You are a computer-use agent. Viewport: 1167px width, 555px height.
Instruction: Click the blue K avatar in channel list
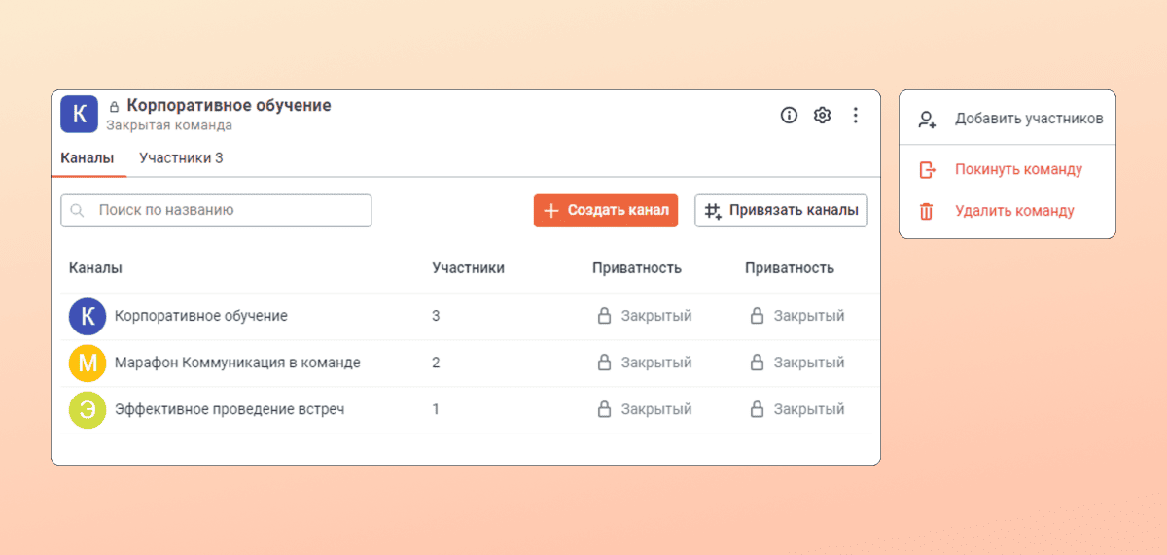[x=88, y=316]
